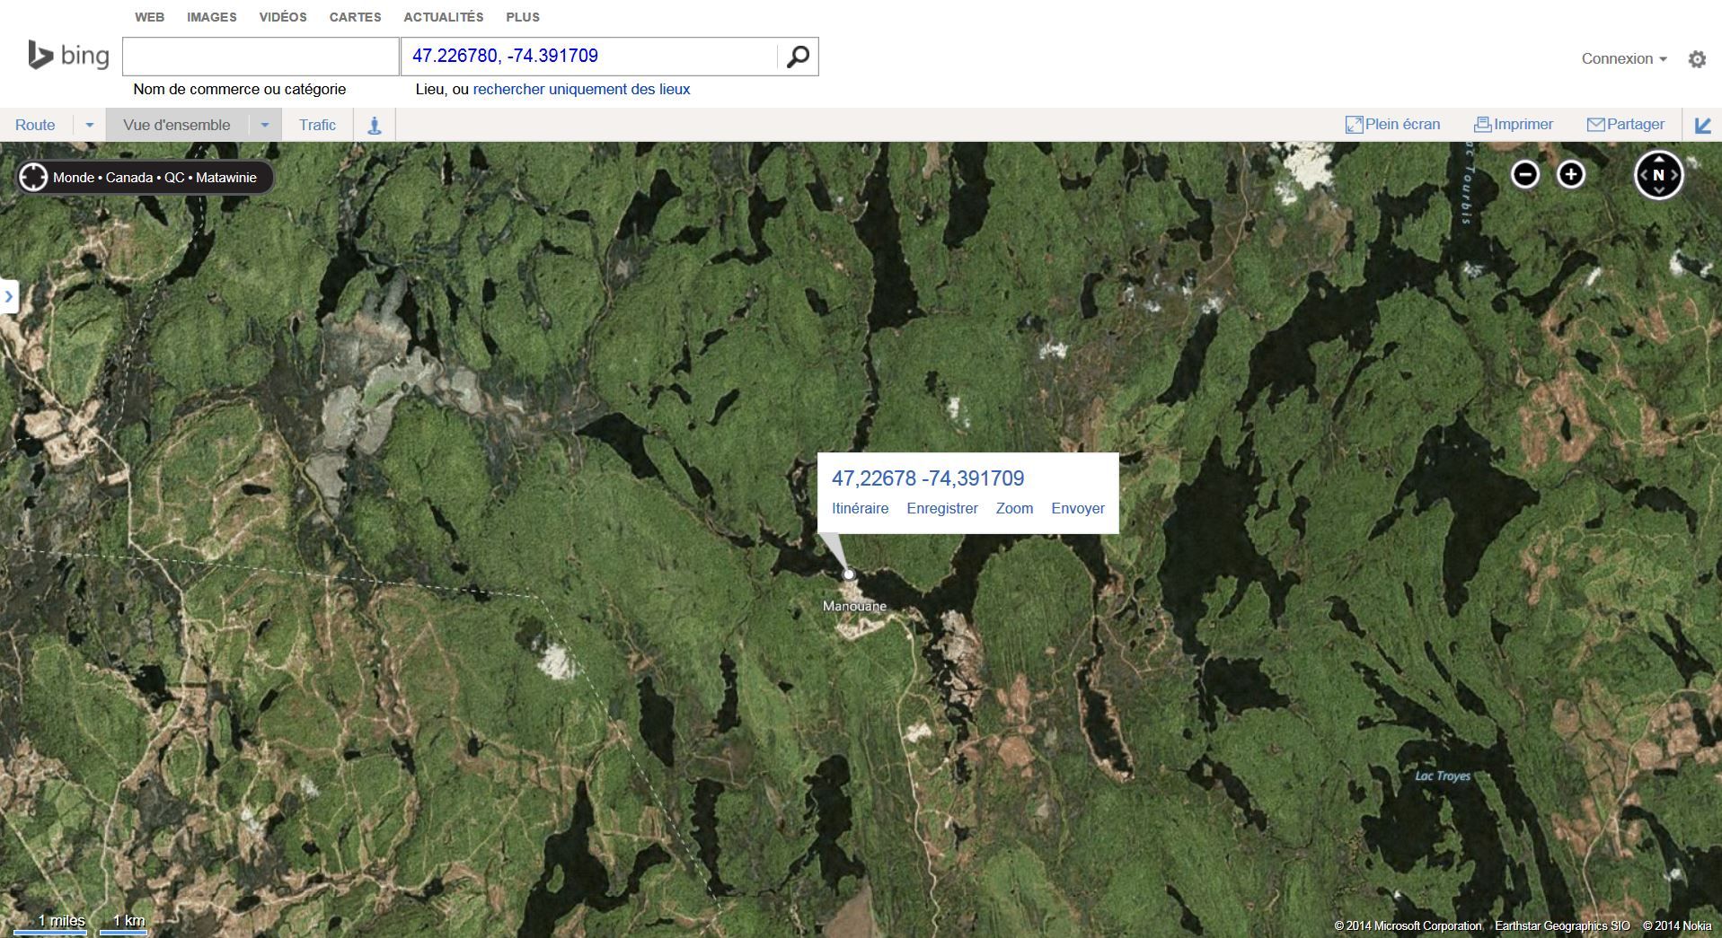1722x938 pixels.
Task: Open the Connexion account dropdown
Action: (x=1623, y=59)
